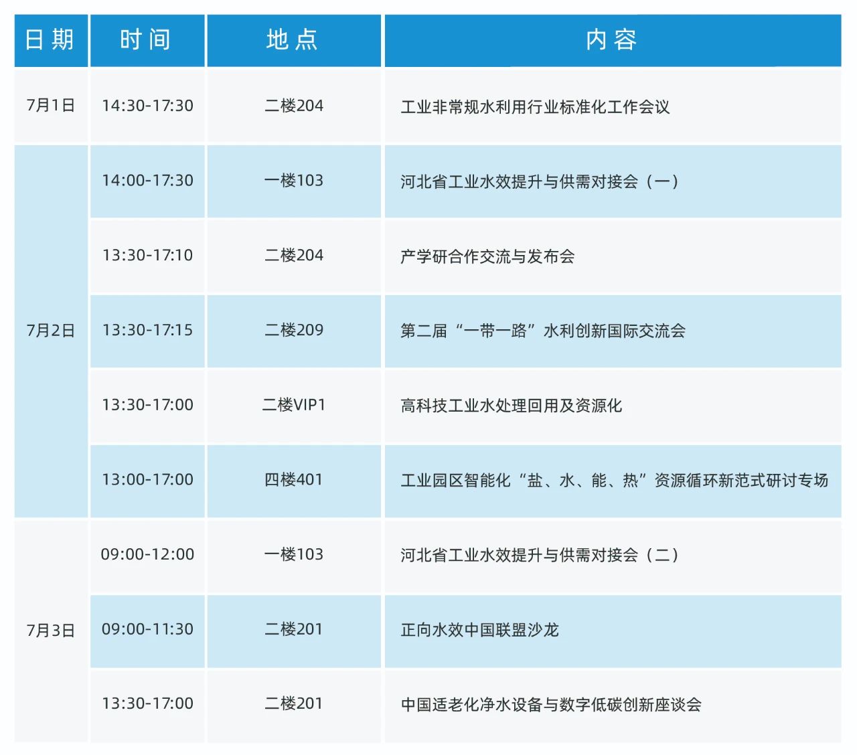Image resolution: width=857 pixels, height=755 pixels.
Task: Click time cell 09:00-11:30
Action: (147, 630)
